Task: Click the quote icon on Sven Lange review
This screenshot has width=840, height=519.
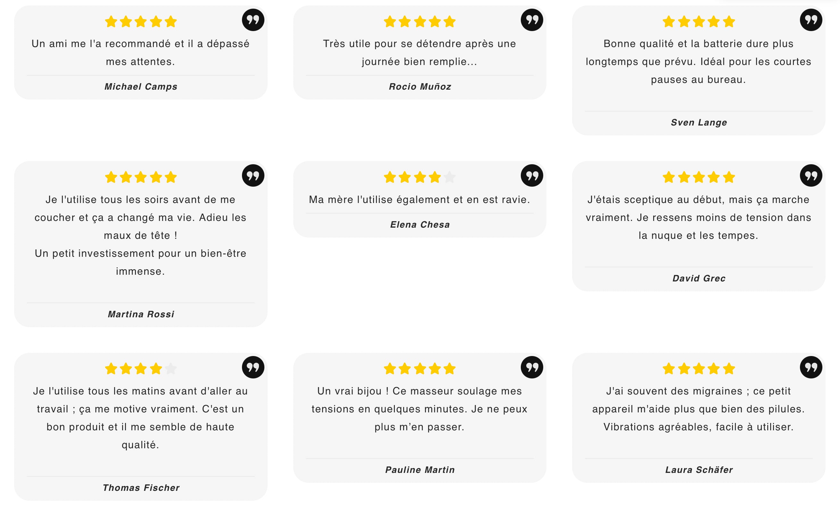Action: click(x=811, y=20)
